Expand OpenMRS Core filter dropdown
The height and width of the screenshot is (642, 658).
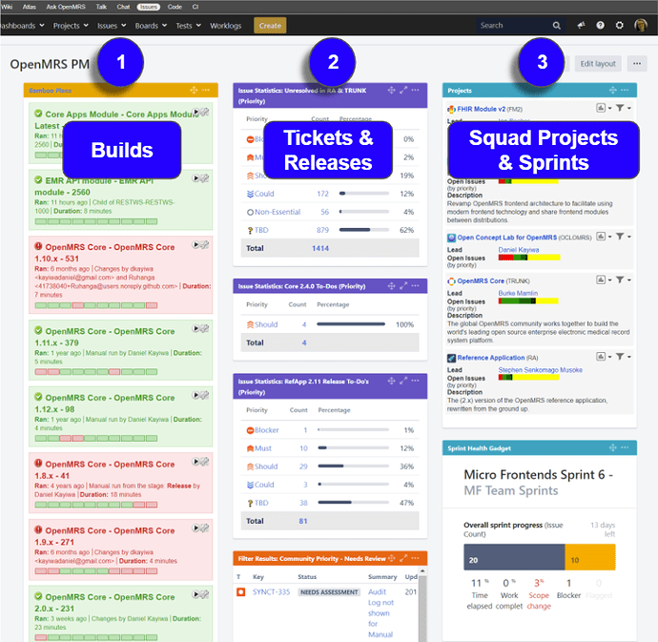pyautogui.click(x=623, y=280)
